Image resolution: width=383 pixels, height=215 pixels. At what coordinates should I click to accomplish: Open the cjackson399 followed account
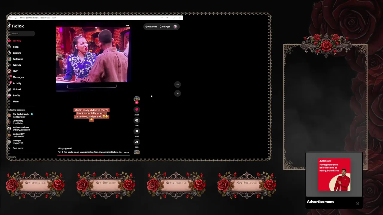click(16, 135)
